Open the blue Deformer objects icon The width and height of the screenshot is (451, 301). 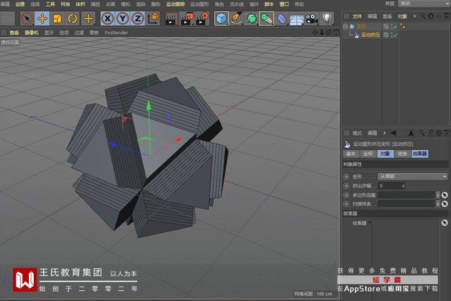(x=282, y=19)
